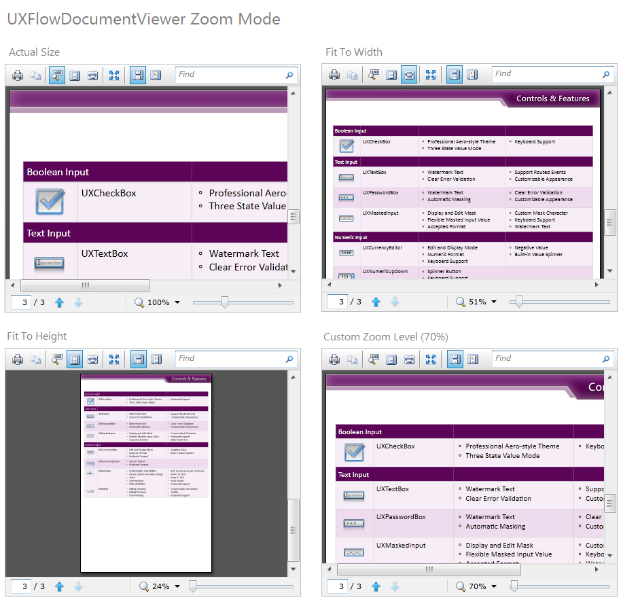Image resolution: width=621 pixels, height=602 pixels.
Task: Click the page number field in the Actual Size viewer
Action: click(x=21, y=302)
